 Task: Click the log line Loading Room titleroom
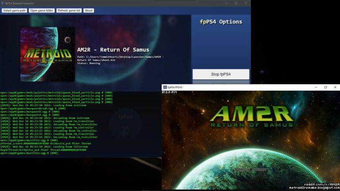[x=44, y=147]
